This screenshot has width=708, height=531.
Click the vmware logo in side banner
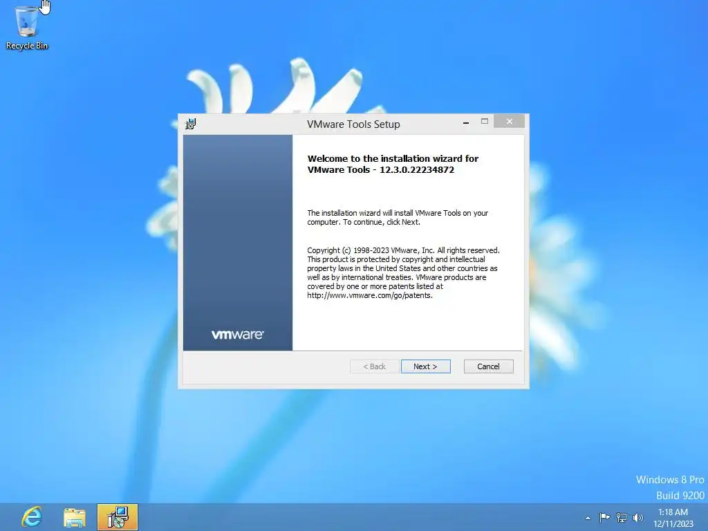pos(238,334)
